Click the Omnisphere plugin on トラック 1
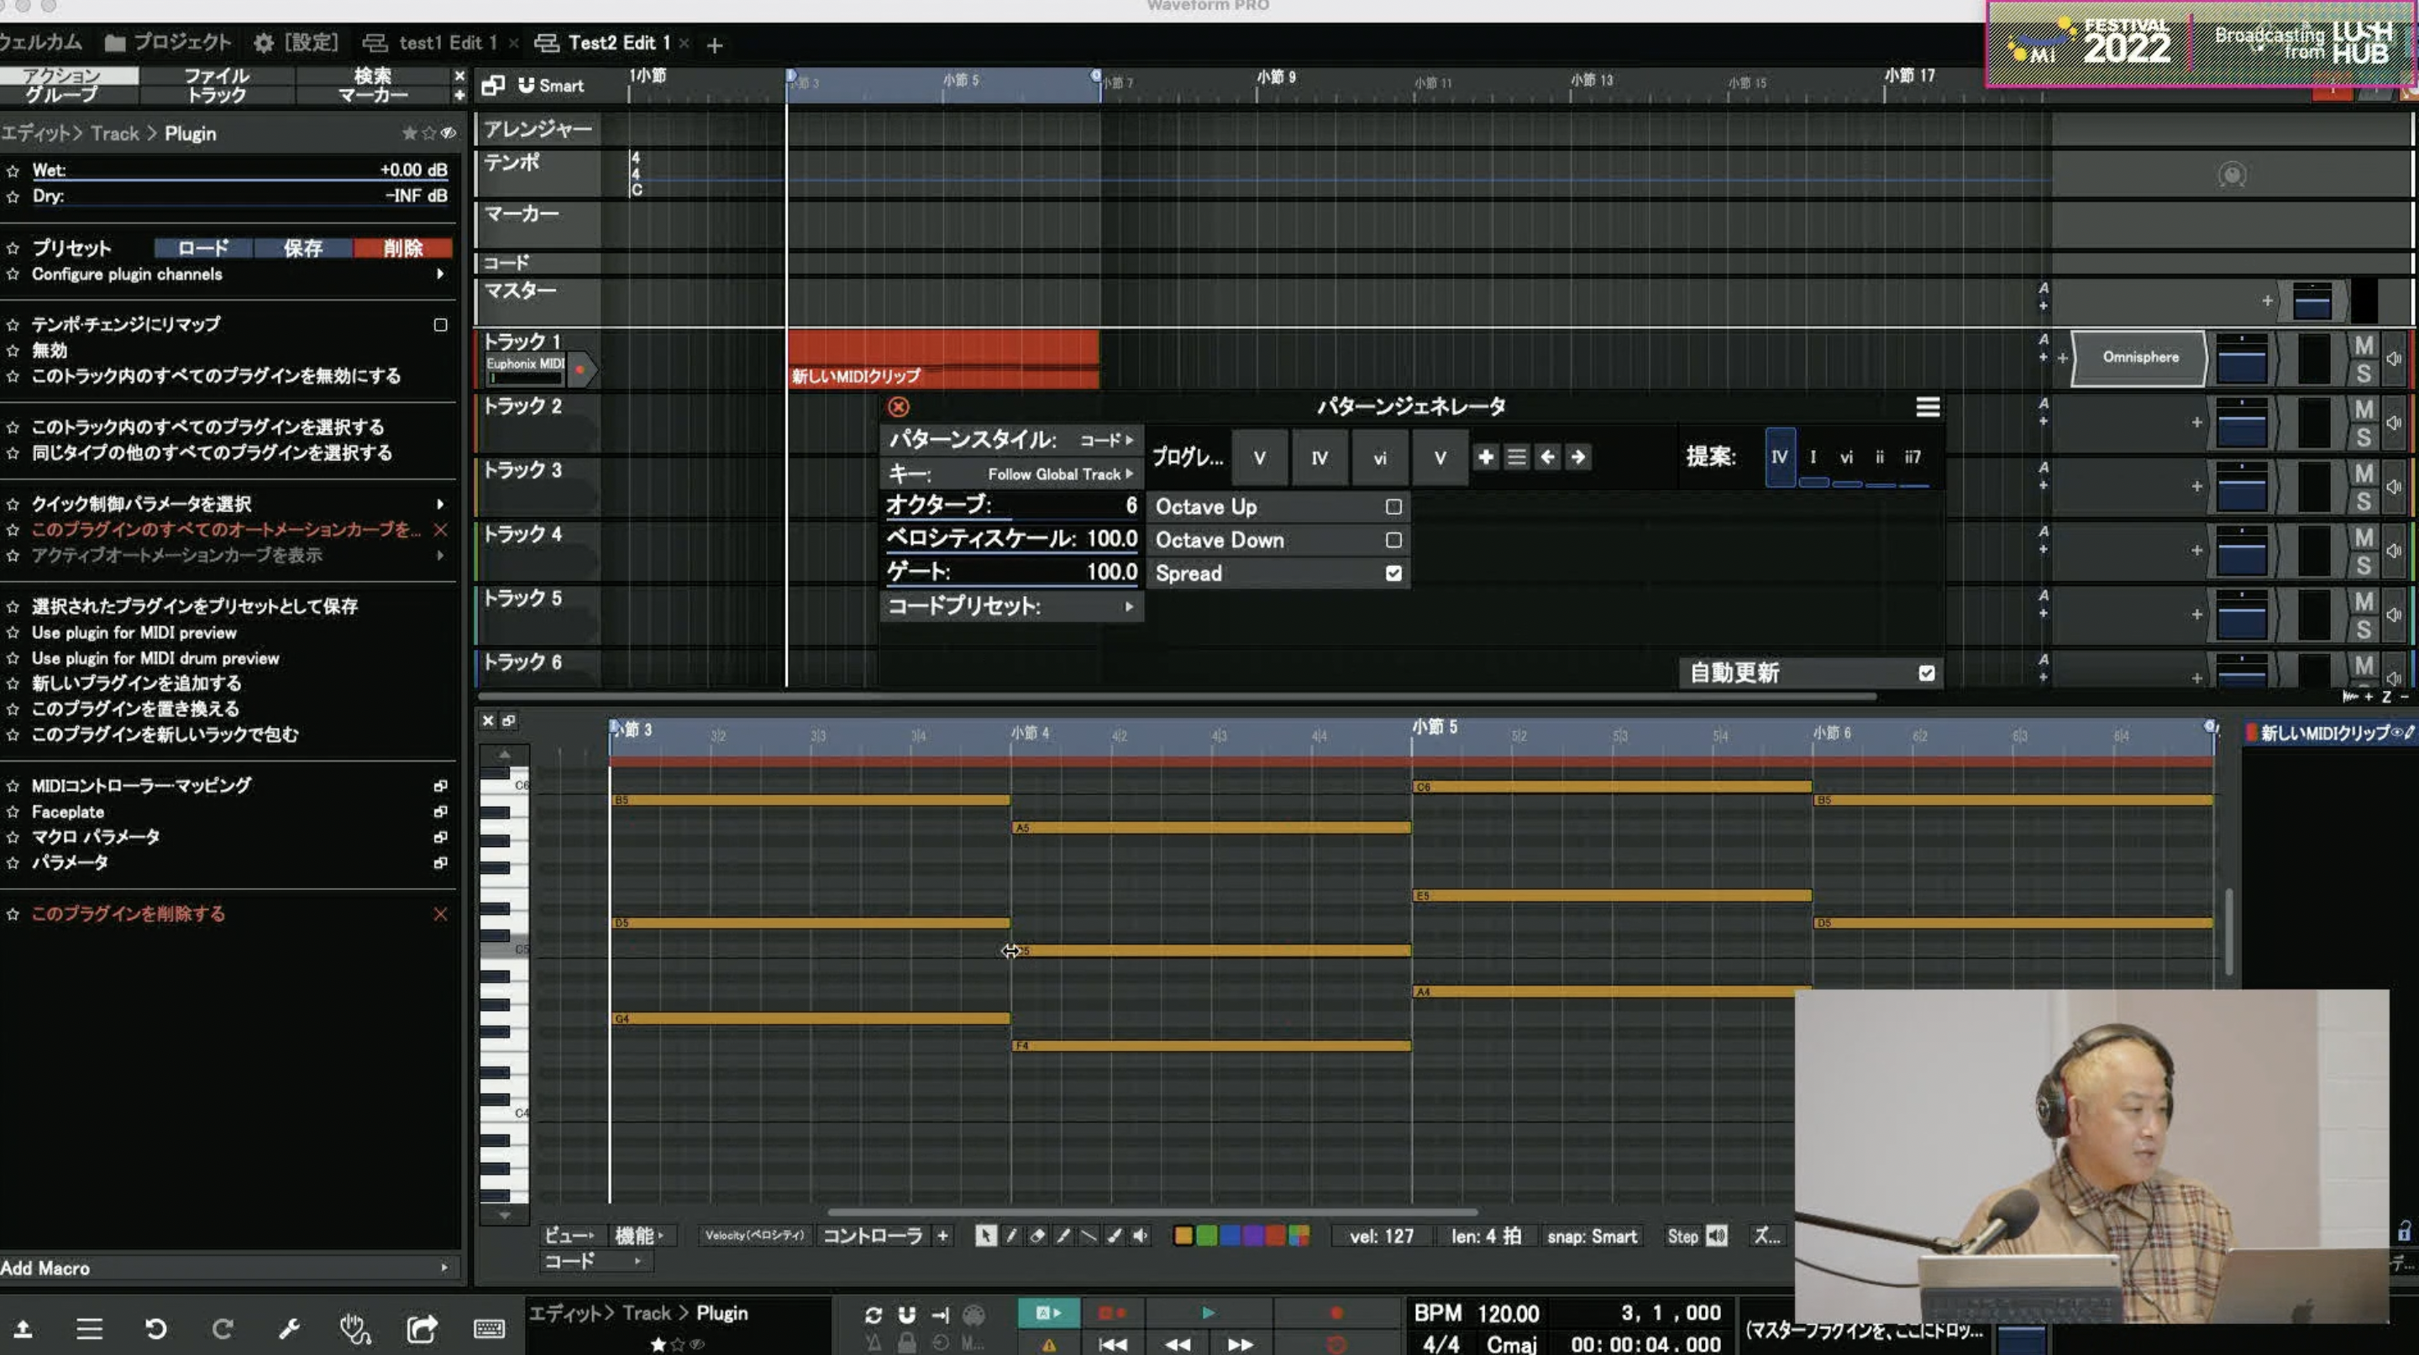This screenshot has width=2419, height=1355. (2139, 358)
